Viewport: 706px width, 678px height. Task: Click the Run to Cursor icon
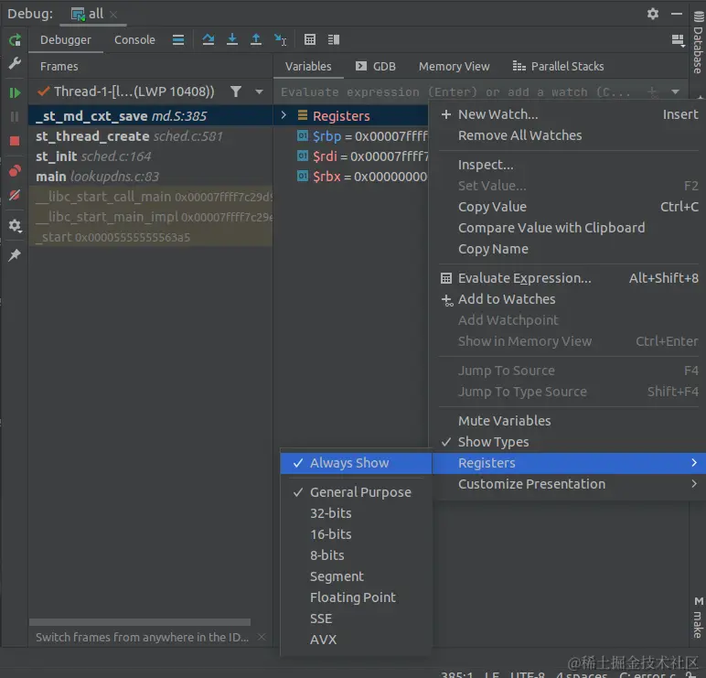[280, 39]
